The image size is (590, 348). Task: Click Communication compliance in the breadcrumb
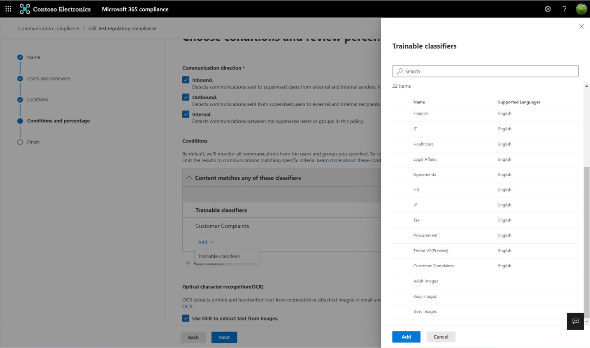[49, 28]
